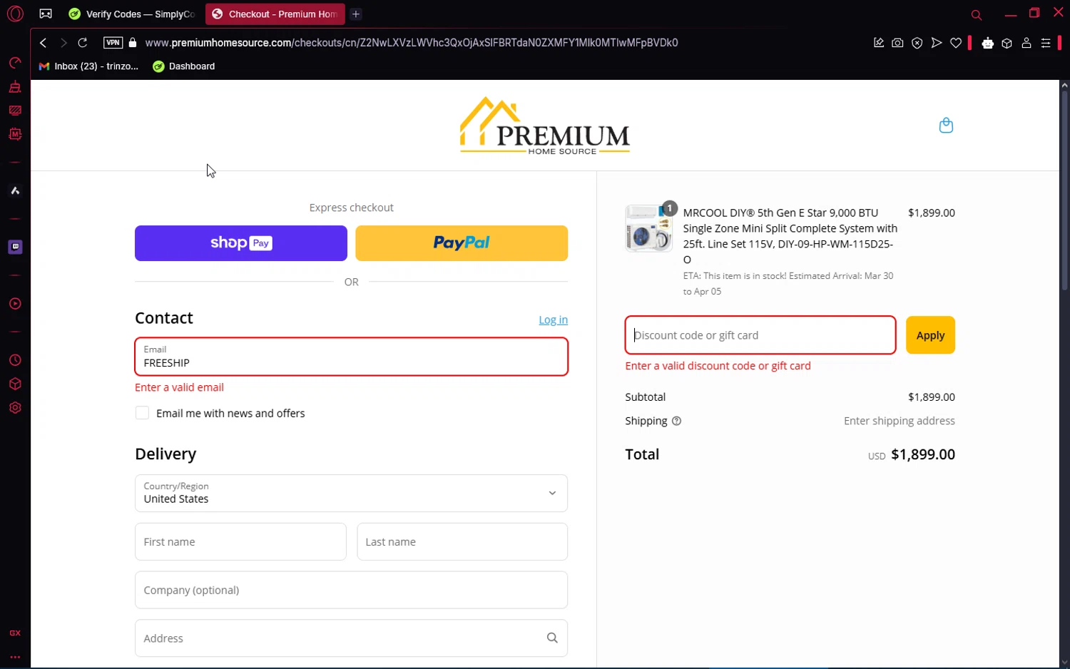Open ad blocker shield icon
The width and height of the screenshot is (1070, 669).
[x=917, y=43]
